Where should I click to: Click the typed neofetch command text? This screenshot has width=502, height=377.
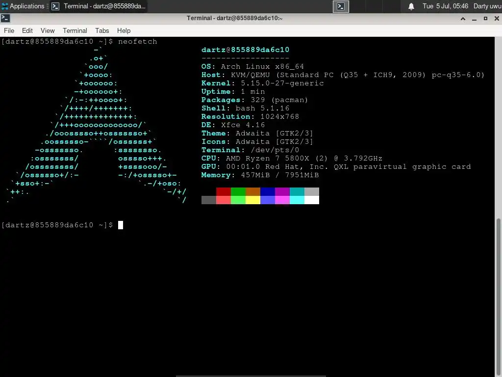[138, 41]
